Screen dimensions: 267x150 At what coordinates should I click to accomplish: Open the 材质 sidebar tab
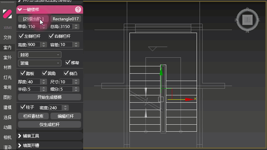[x=7, y=68]
